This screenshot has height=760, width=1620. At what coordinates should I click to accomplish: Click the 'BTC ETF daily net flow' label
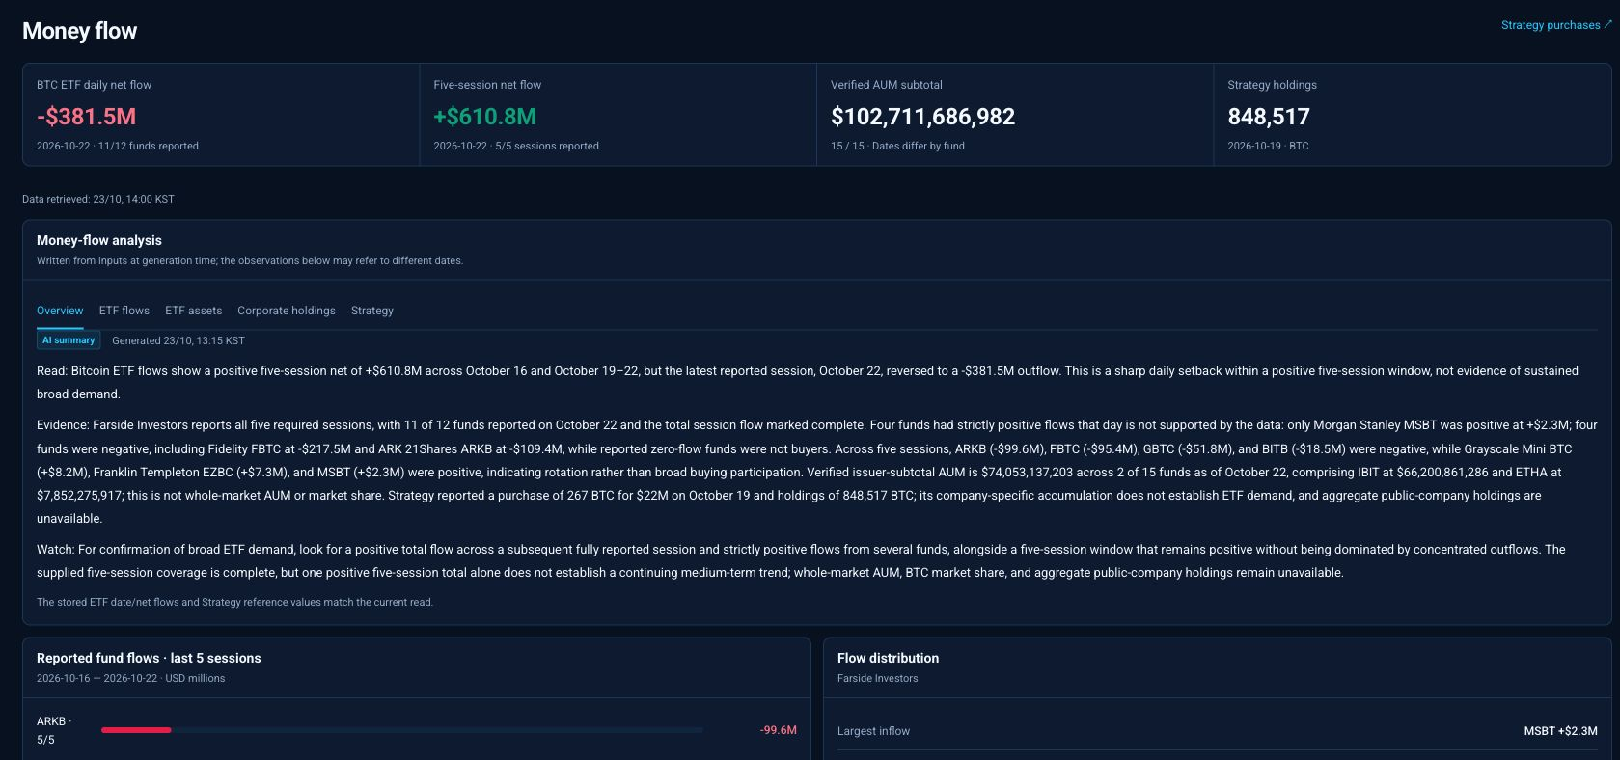point(95,85)
